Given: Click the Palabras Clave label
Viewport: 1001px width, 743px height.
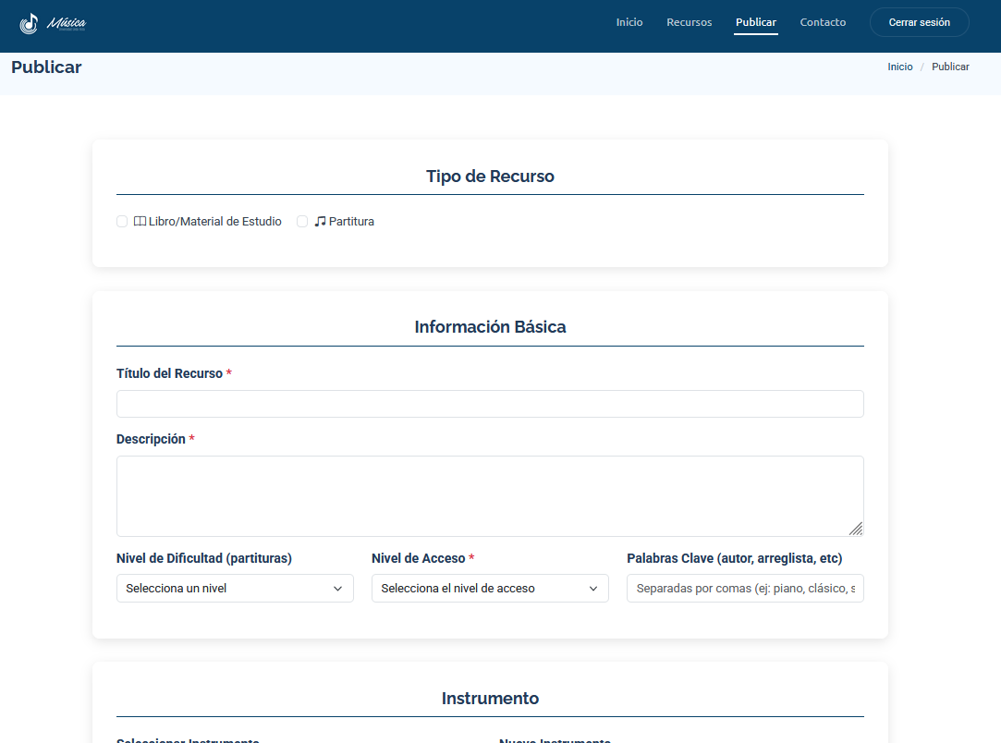Looking at the screenshot, I should [x=735, y=558].
